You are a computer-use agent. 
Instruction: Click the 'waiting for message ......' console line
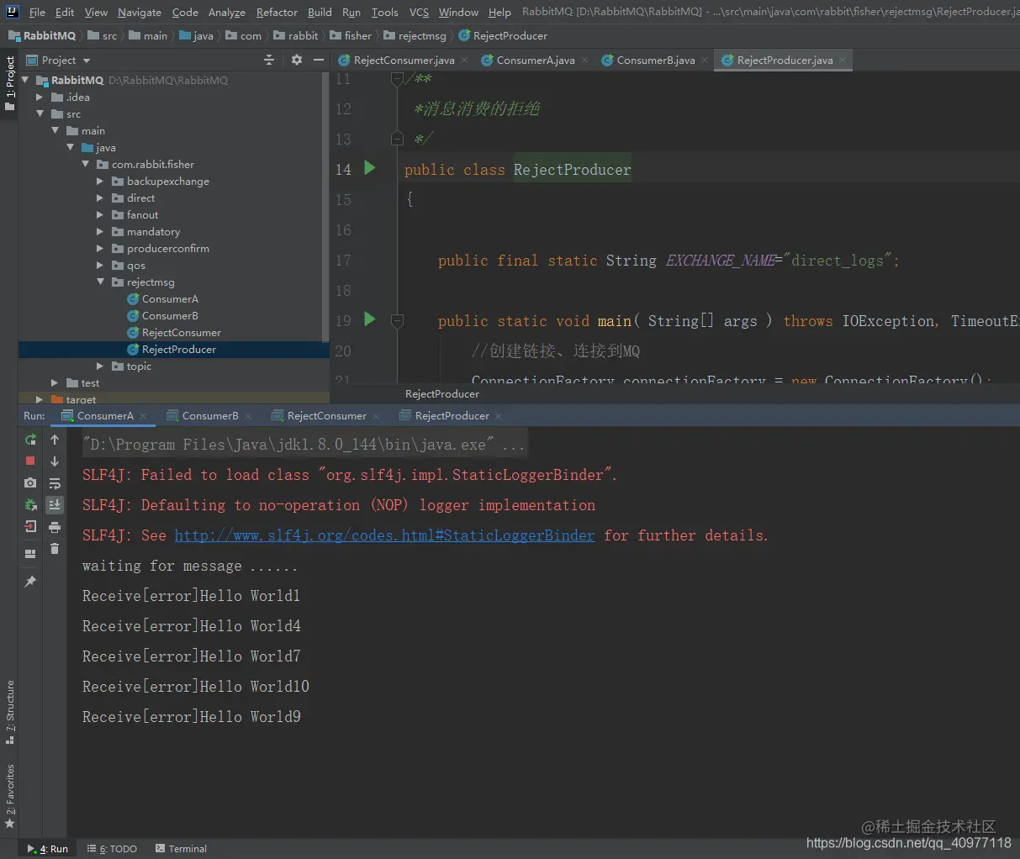pyautogui.click(x=189, y=565)
